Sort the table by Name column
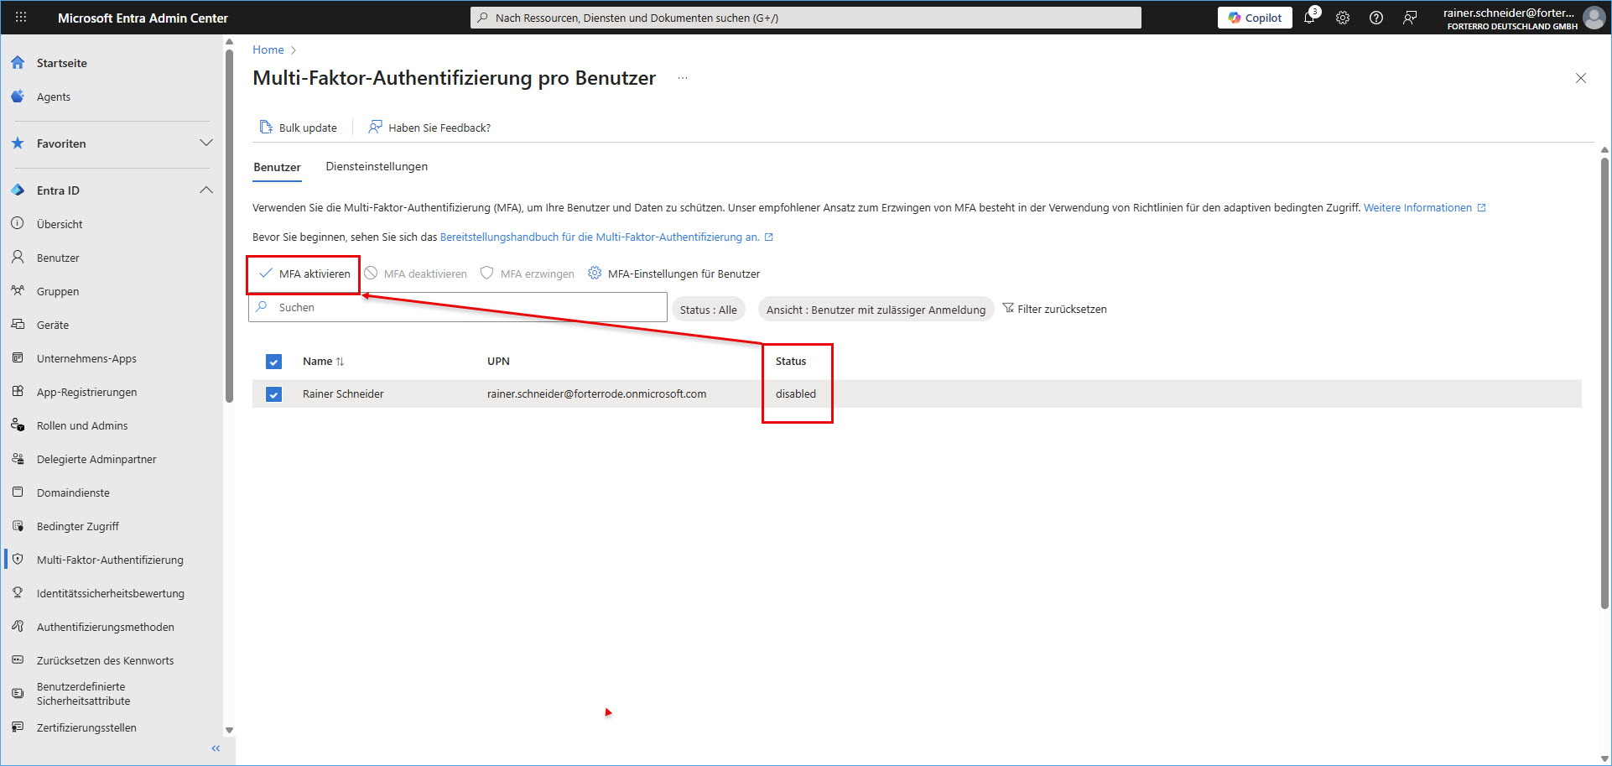 pos(323,362)
